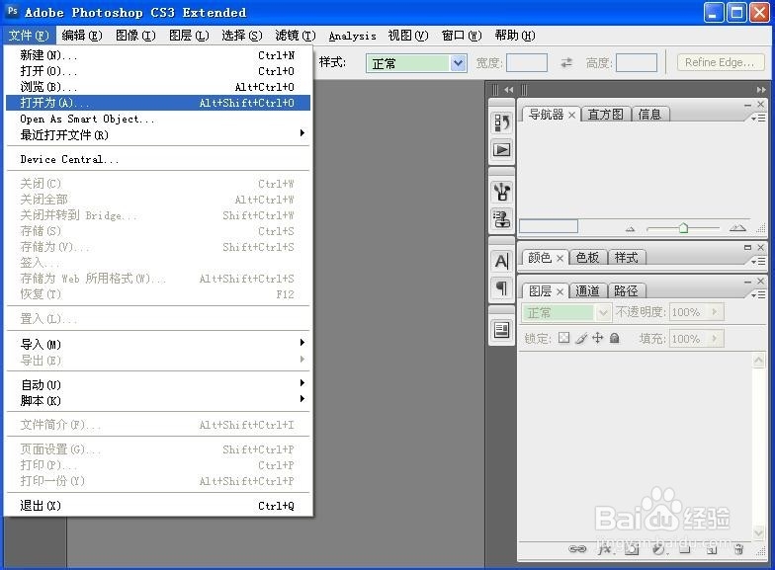Switch to the 路径 tab
This screenshot has height=570, width=775.
626,290
